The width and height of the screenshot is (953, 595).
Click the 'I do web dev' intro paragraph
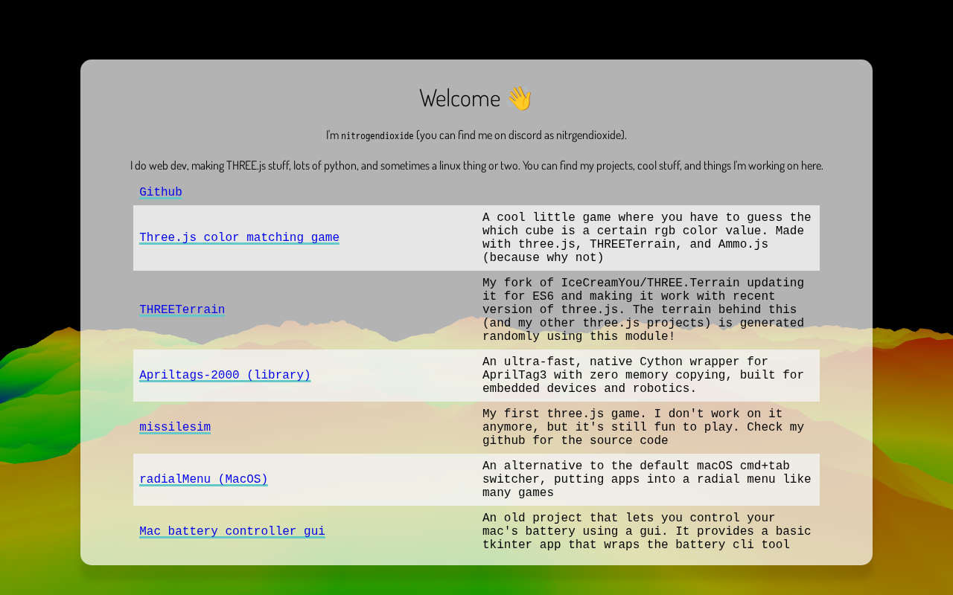pyautogui.click(x=476, y=166)
